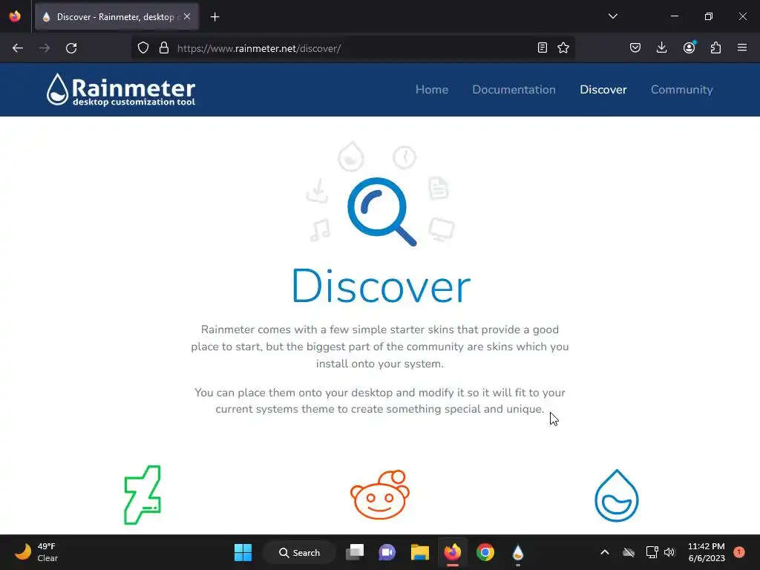
Task: Click the Reddit alien icon
Action: point(380,494)
